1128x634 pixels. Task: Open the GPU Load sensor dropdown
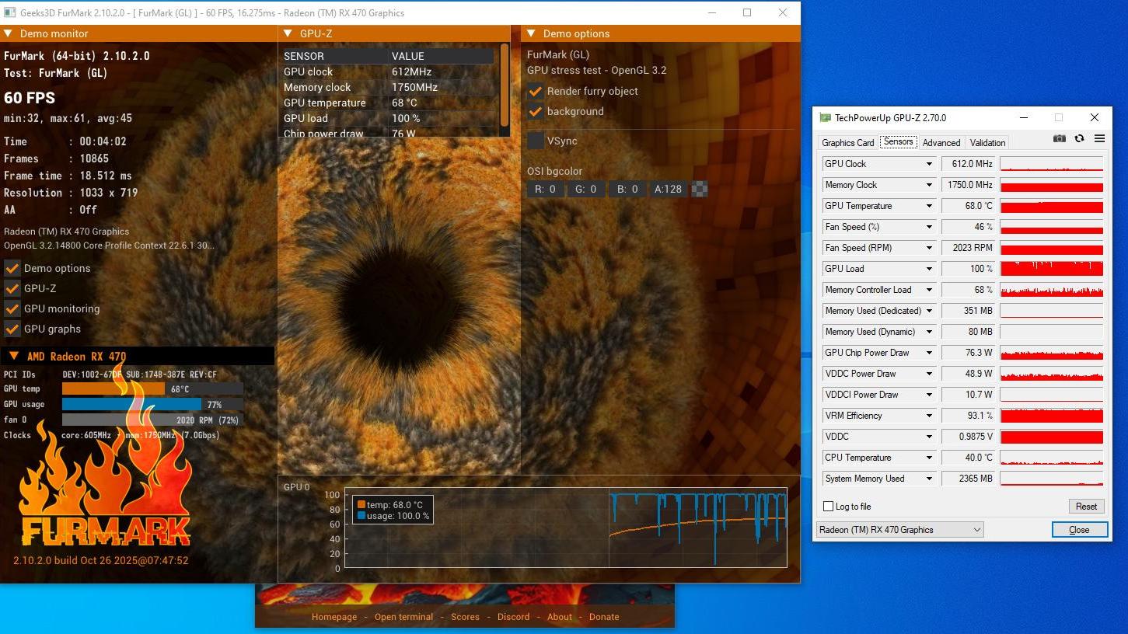929,269
